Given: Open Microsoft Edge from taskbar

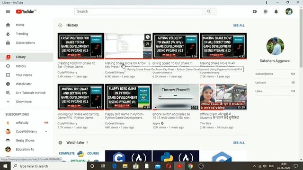Looking at the screenshot, I should click(114, 166).
